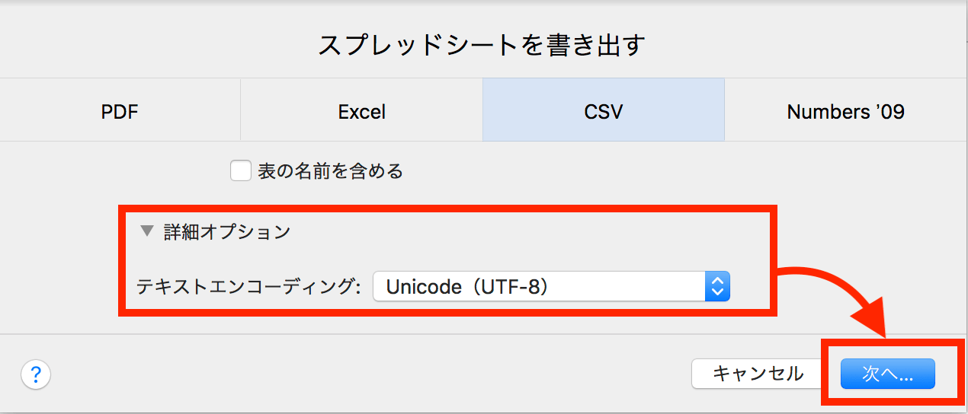
Task: Open the Unicode (UTF-8) encoding dropdown
Action: click(x=551, y=286)
